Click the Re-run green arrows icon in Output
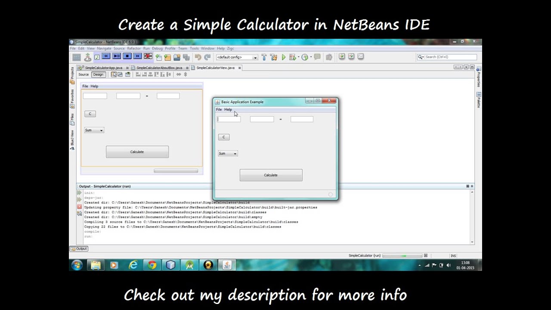Image resolution: width=551 pixels, height=310 pixels. click(79, 193)
